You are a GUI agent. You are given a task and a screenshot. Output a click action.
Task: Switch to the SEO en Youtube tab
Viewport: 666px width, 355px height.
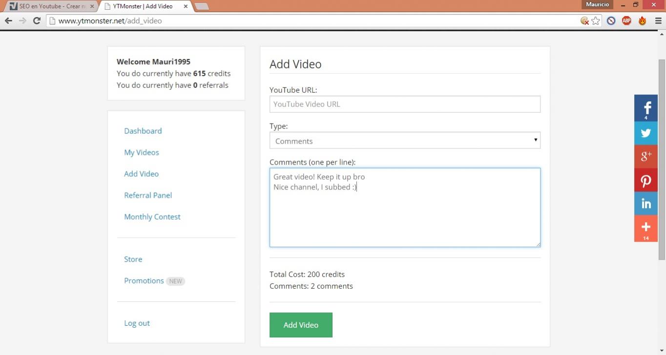click(x=49, y=6)
